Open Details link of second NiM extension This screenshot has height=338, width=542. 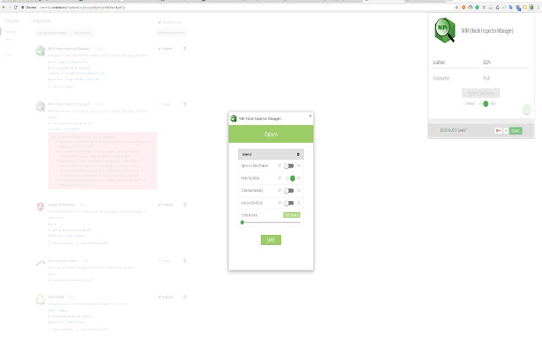point(52,117)
